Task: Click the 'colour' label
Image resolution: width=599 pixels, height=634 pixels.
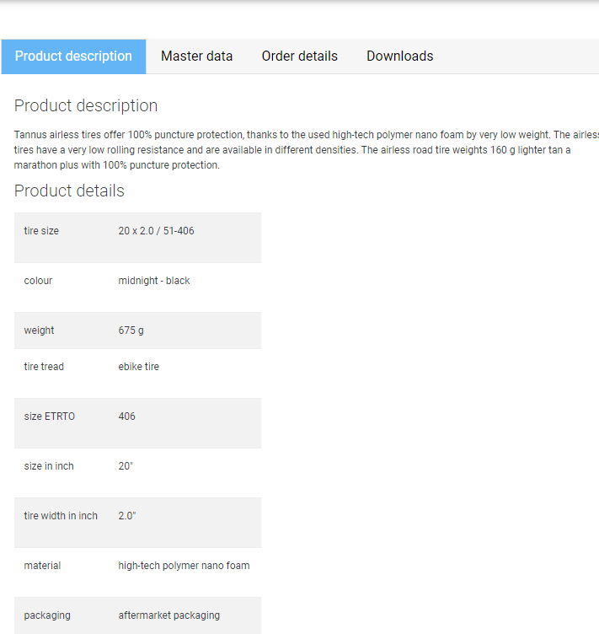Action: pyautogui.click(x=38, y=281)
